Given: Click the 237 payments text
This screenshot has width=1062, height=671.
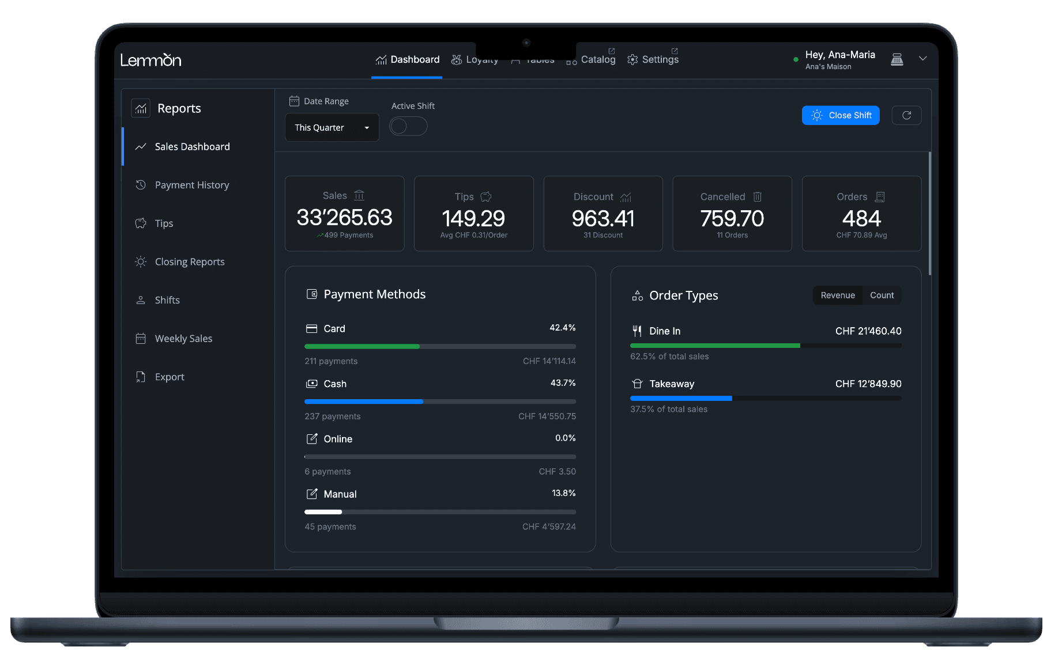Looking at the screenshot, I should [x=333, y=416].
